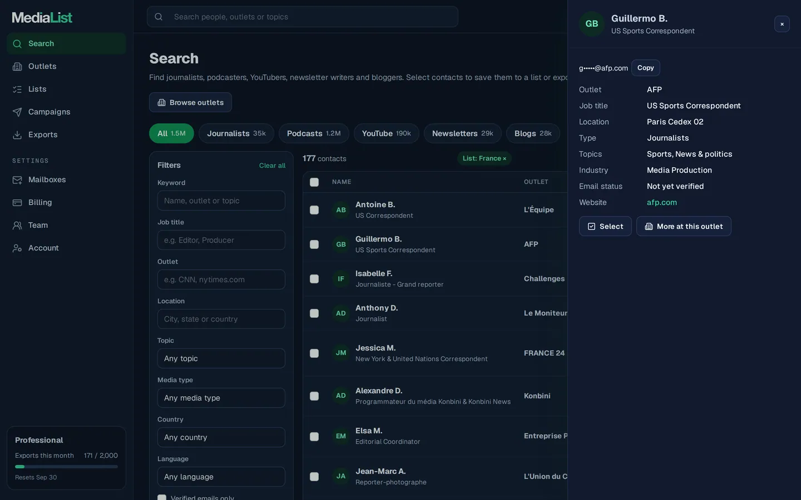The width and height of the screenshot is (801, 500).
Task: Click the Outlets building icon in sidebar
Action: (17, 67)
